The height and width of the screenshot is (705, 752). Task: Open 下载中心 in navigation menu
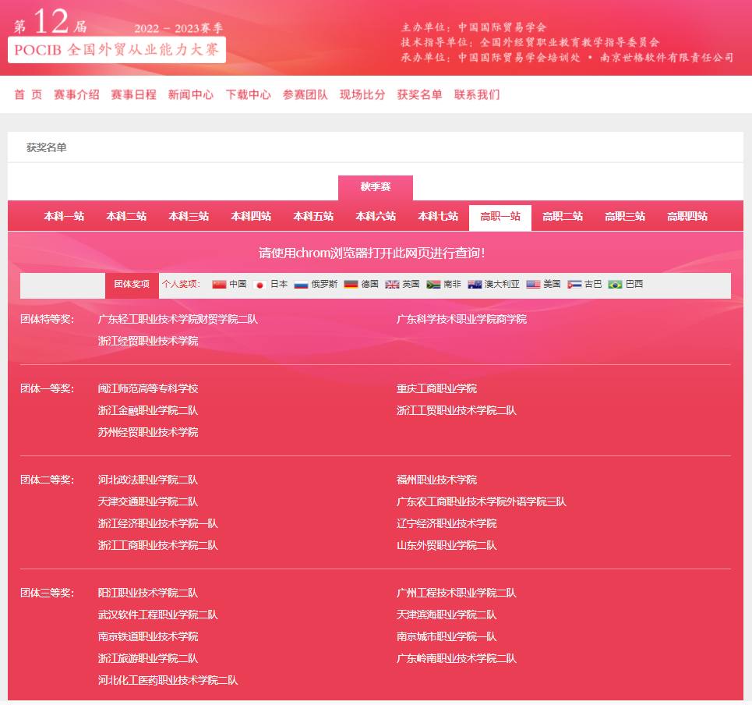[x=249, y=95]
